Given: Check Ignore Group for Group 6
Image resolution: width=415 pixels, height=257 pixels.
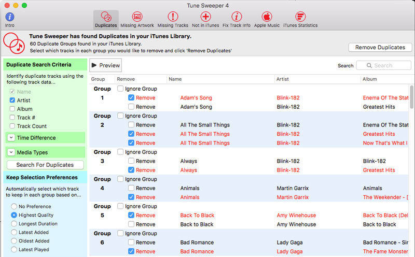Looking at the screenshot, I should coord(120,233).
